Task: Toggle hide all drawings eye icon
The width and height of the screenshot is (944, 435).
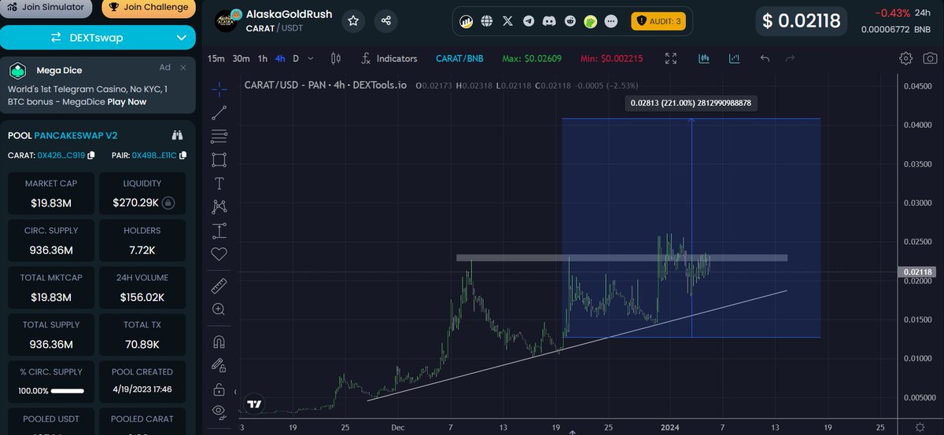Action: coord(219,411)
